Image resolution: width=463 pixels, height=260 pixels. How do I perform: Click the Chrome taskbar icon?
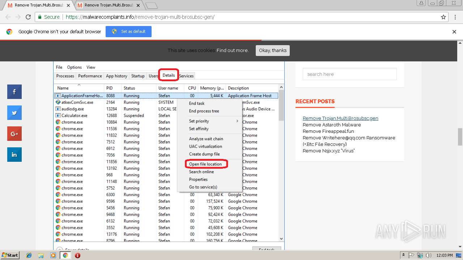65,255
